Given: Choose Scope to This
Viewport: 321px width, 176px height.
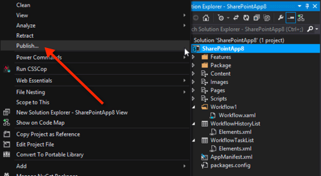Looking at the screenshot, I should coord(33,102).
